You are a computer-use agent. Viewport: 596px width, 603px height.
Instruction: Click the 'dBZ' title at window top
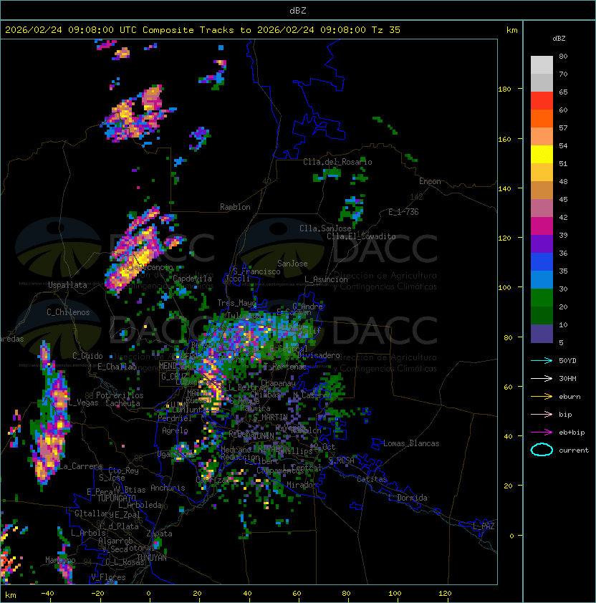pos(298,11)
